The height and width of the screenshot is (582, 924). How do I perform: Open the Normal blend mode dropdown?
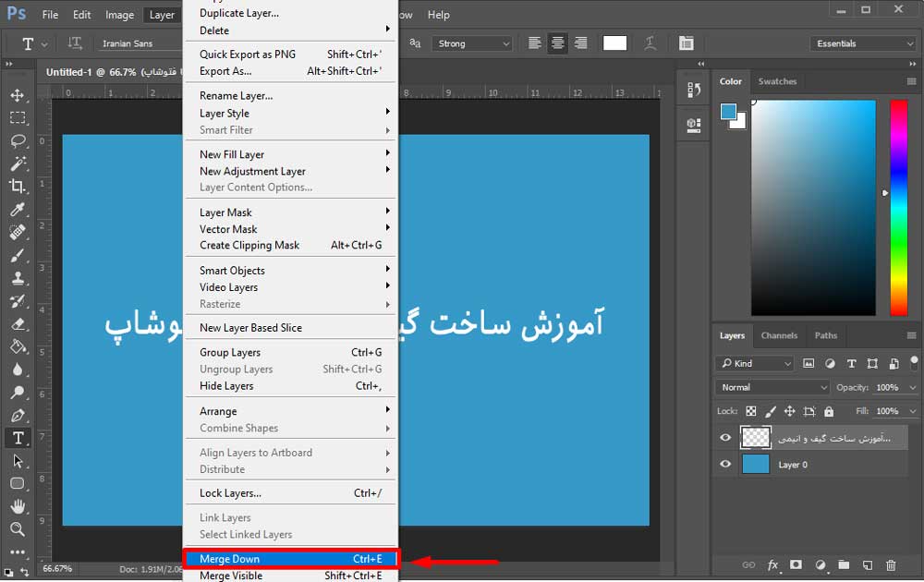pos(773,387)
